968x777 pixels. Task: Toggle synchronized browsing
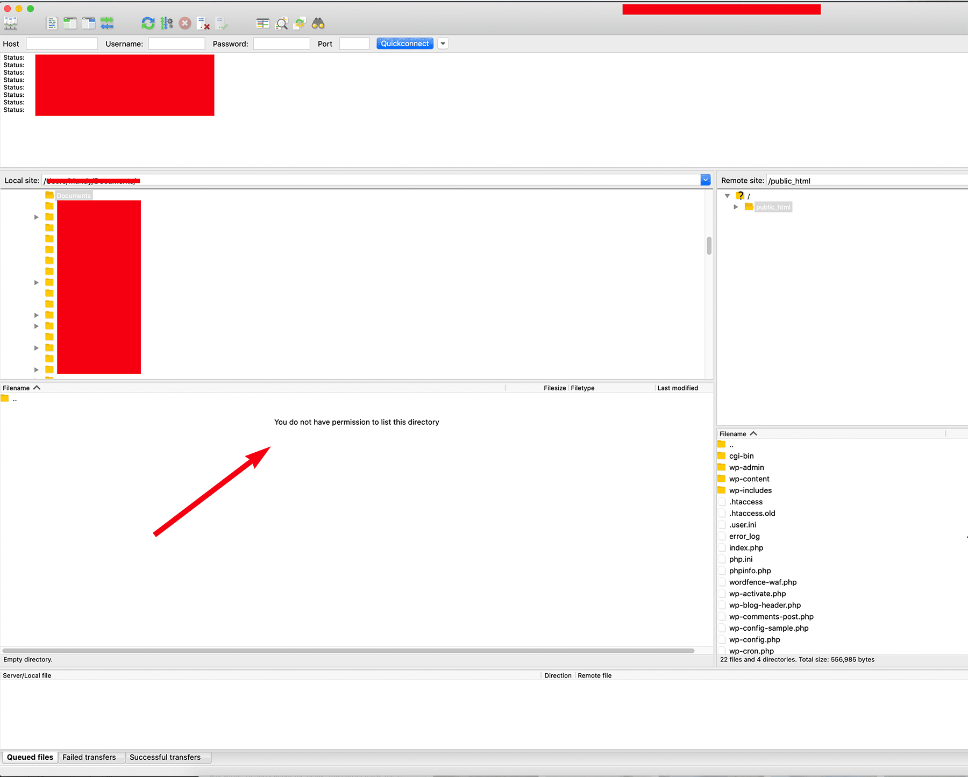coord(300,23)
